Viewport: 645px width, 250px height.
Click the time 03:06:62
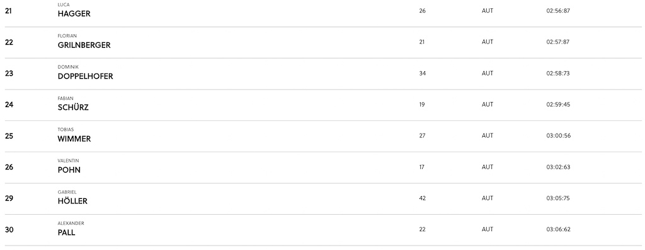coord(559,229)
